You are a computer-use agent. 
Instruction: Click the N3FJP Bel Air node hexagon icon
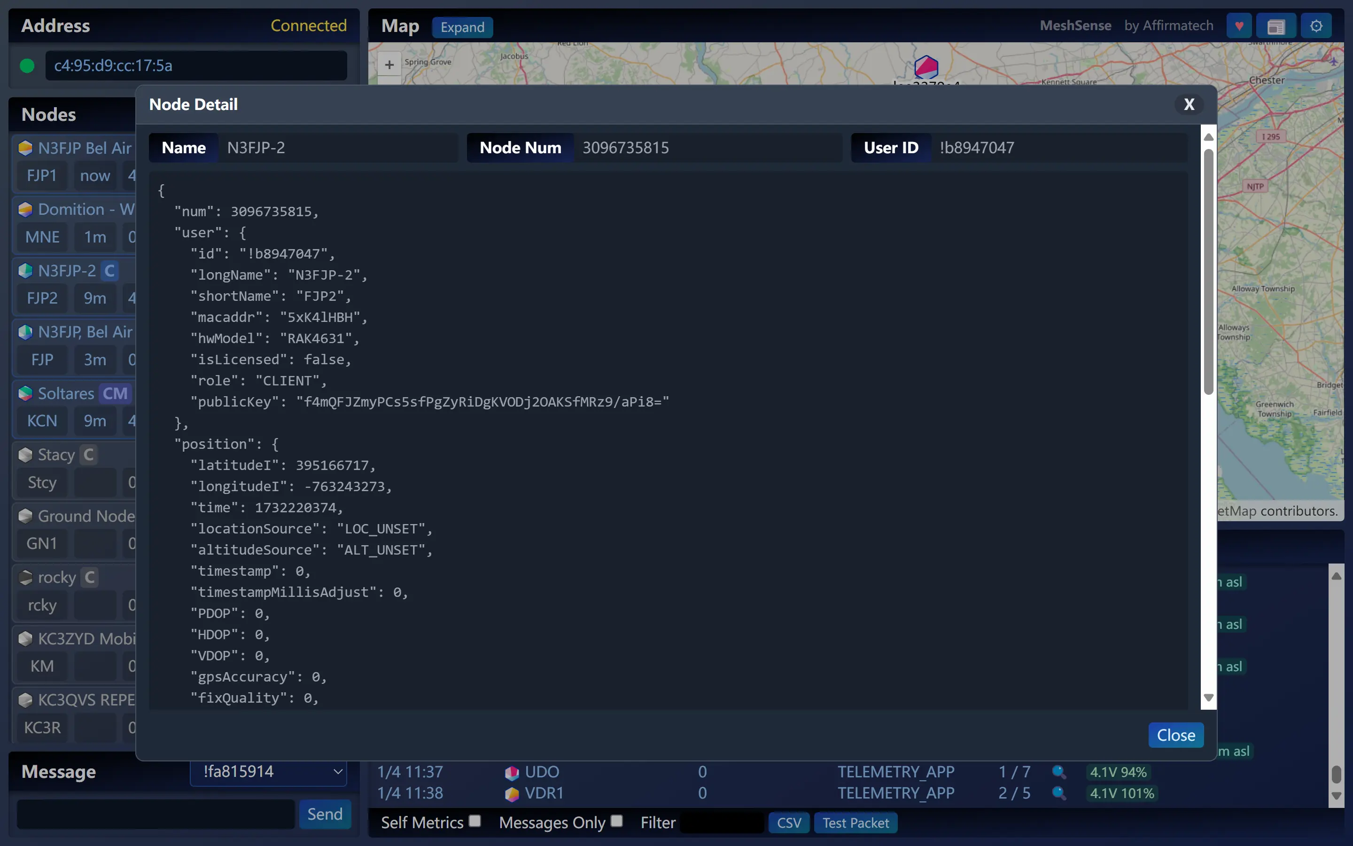[x=25, y=148]
